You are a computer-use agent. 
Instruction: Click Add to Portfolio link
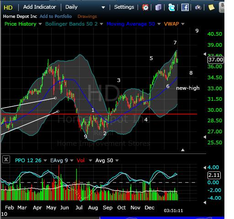[56, 16]
